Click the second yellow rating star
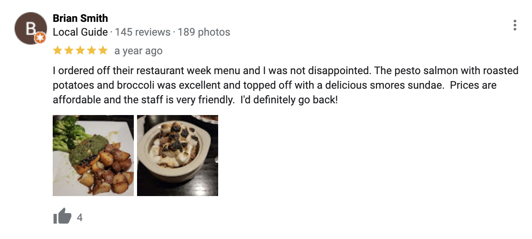 coord(69,51)
